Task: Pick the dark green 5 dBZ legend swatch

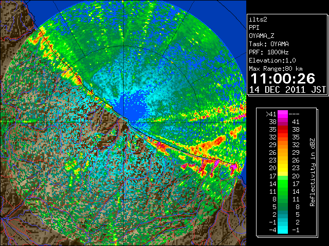Action: 283,207
